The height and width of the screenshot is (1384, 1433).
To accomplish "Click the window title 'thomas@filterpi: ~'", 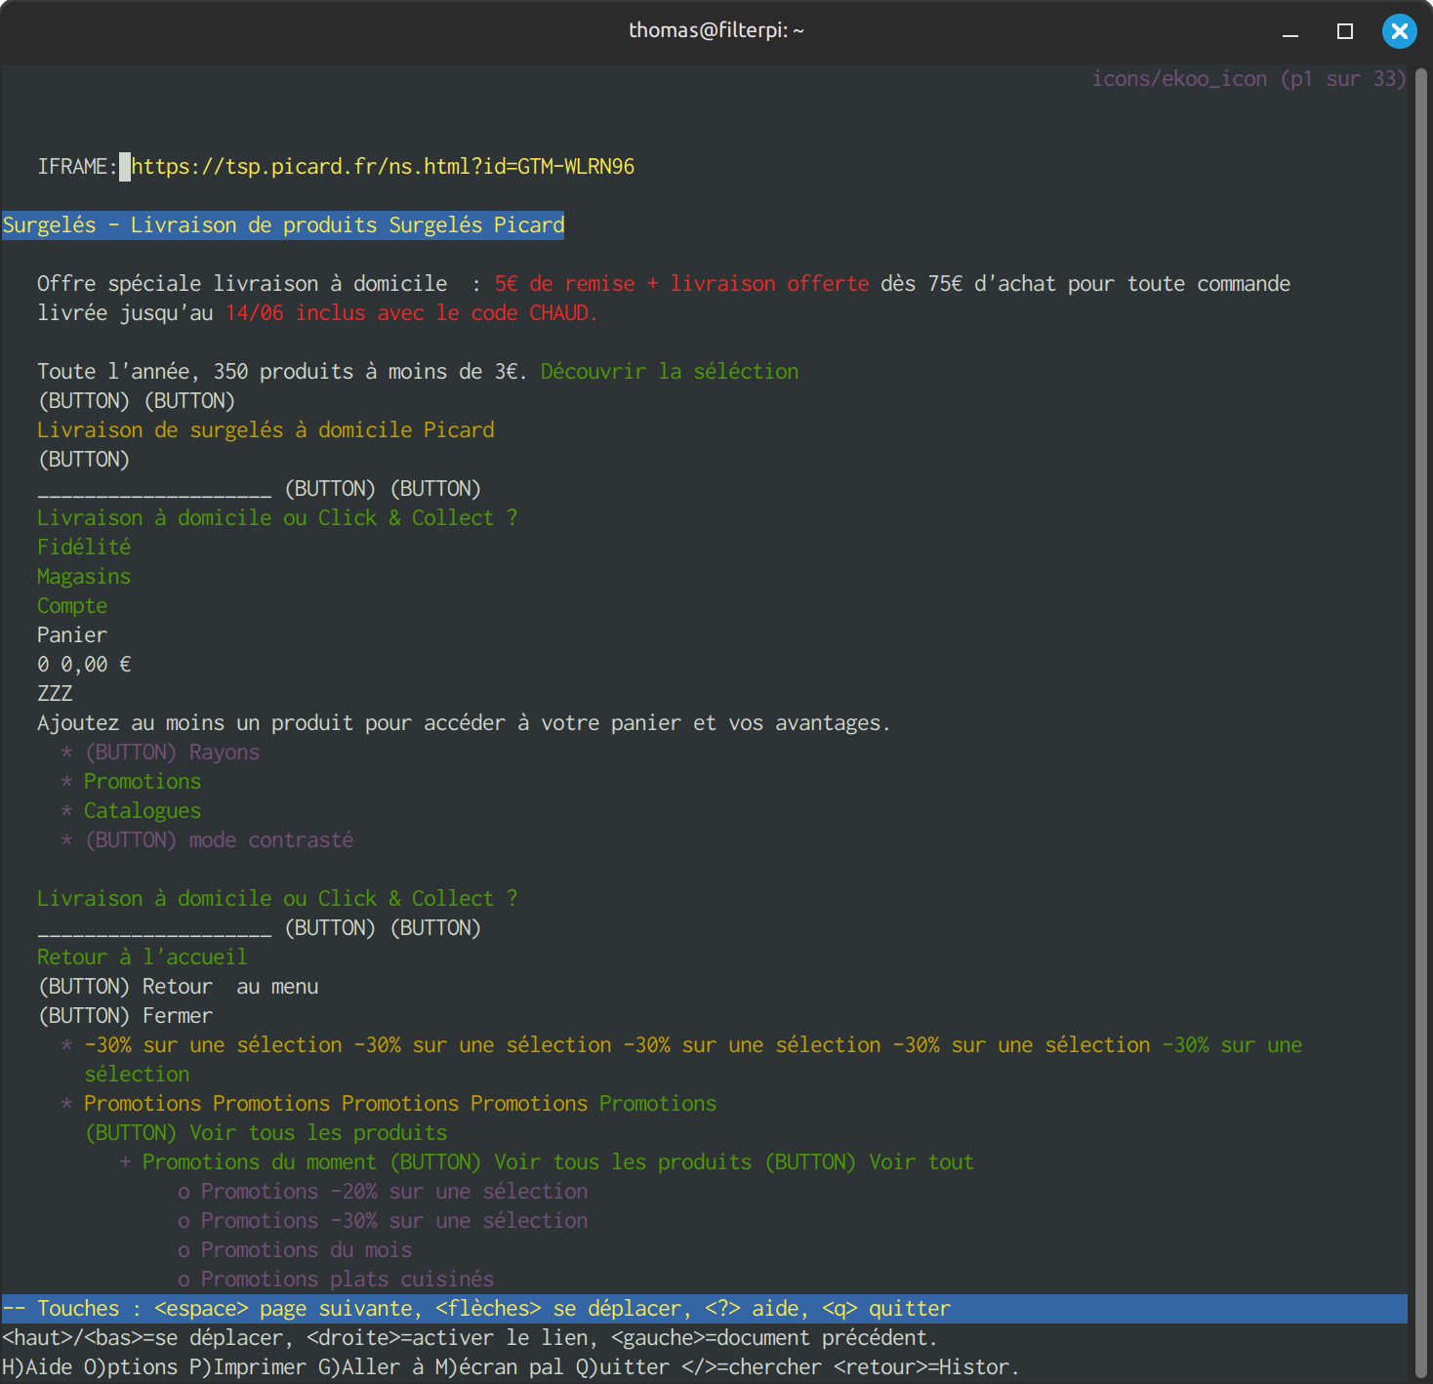I will click(x=716, y=30).
